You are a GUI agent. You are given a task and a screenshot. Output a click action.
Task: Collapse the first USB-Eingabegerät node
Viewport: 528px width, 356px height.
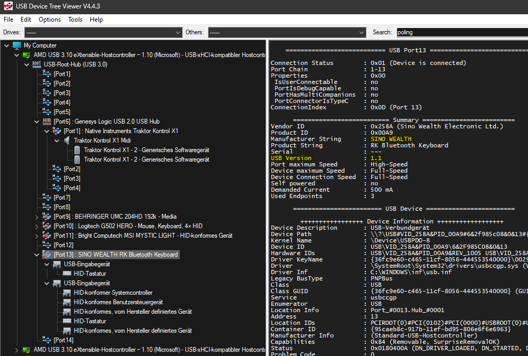47,265
